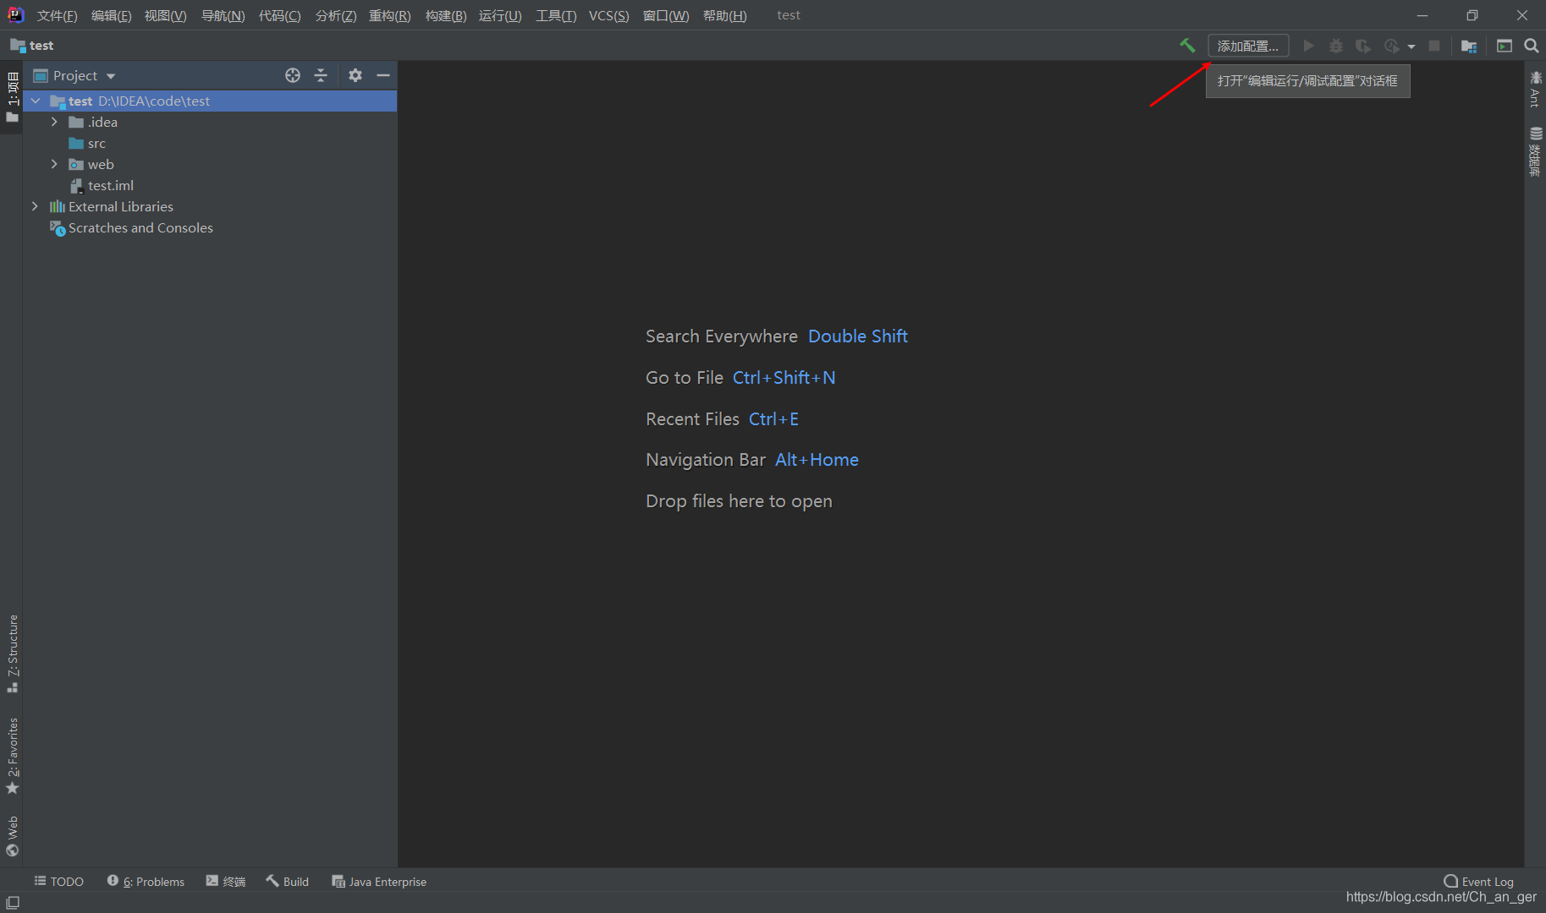The height and width of the screenshot is (913, 1546).
Task: Click the Collapse All icon in Project panel
Action: 321,75
